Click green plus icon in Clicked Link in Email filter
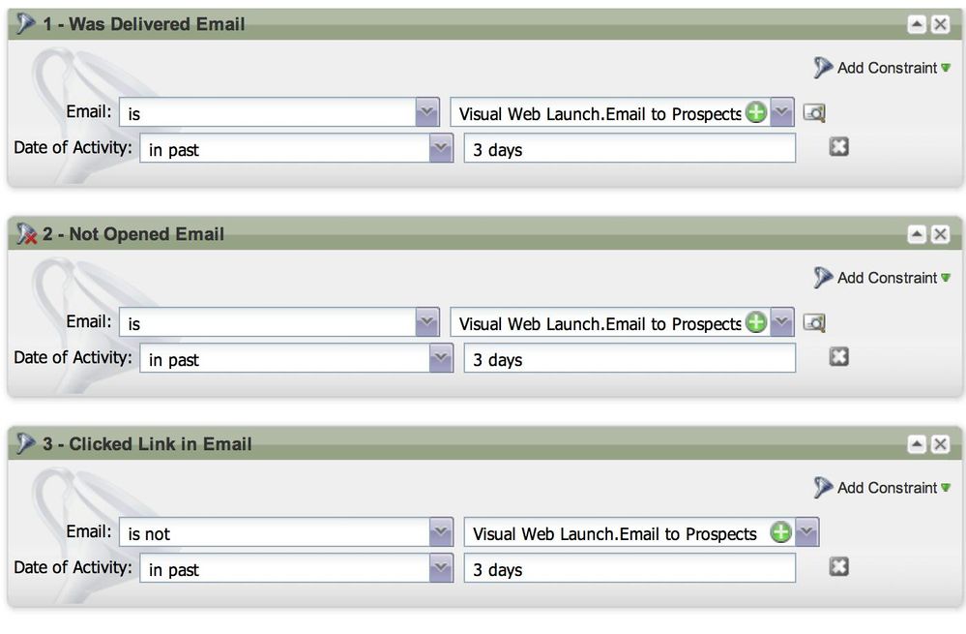The height and width of the screenshot is (634, 966). tap(780, 532)
